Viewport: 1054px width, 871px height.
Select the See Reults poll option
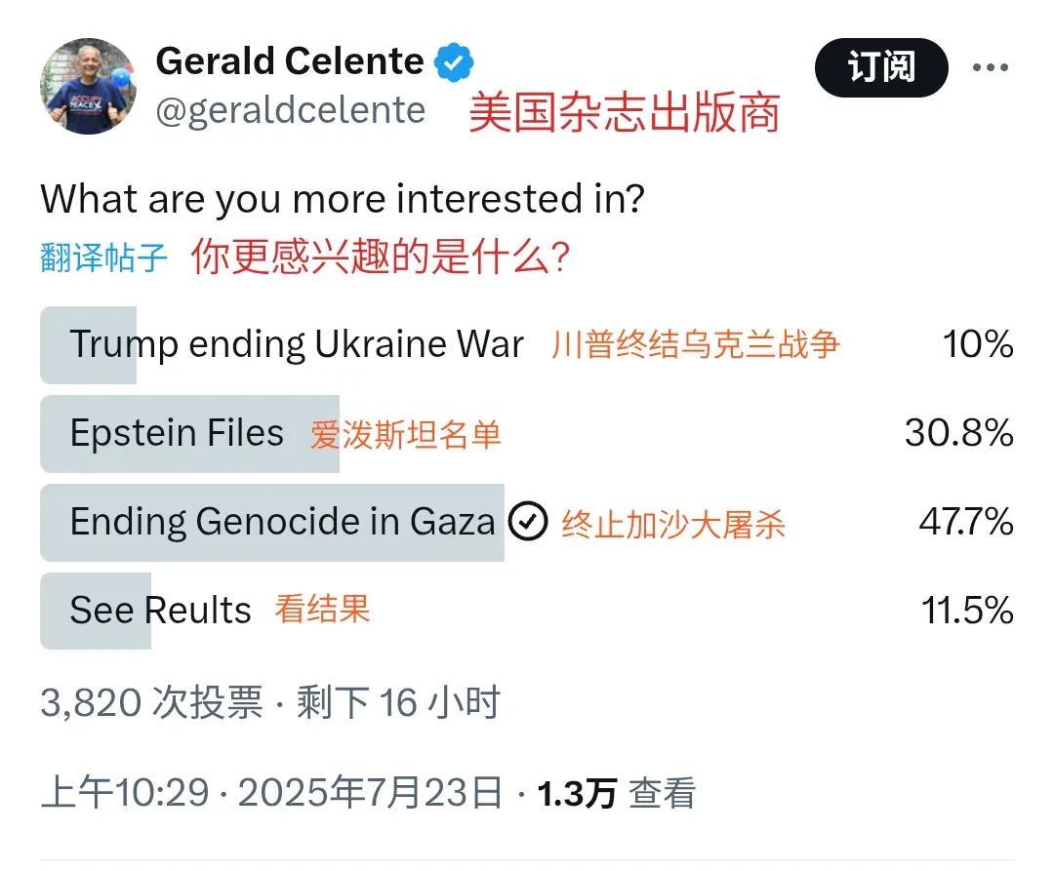pyautogui.click(x=160, y=611)
